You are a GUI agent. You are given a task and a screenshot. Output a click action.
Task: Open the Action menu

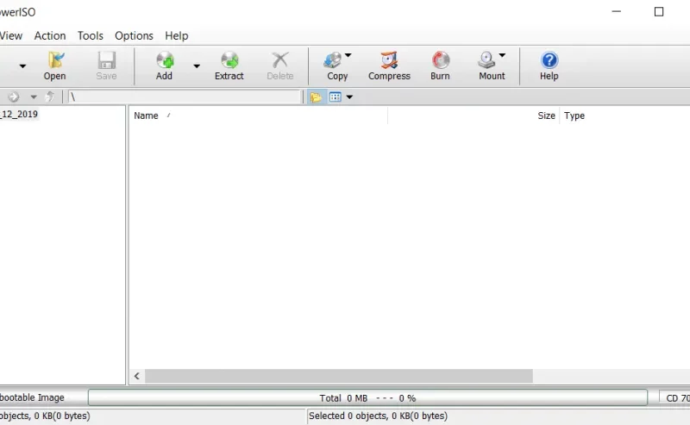(x=50, y=35)
